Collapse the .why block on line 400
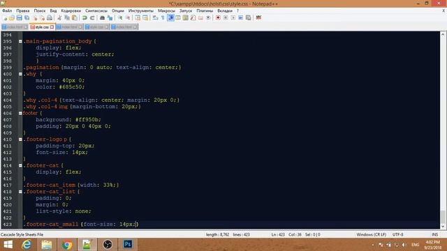 pos(20,74)
